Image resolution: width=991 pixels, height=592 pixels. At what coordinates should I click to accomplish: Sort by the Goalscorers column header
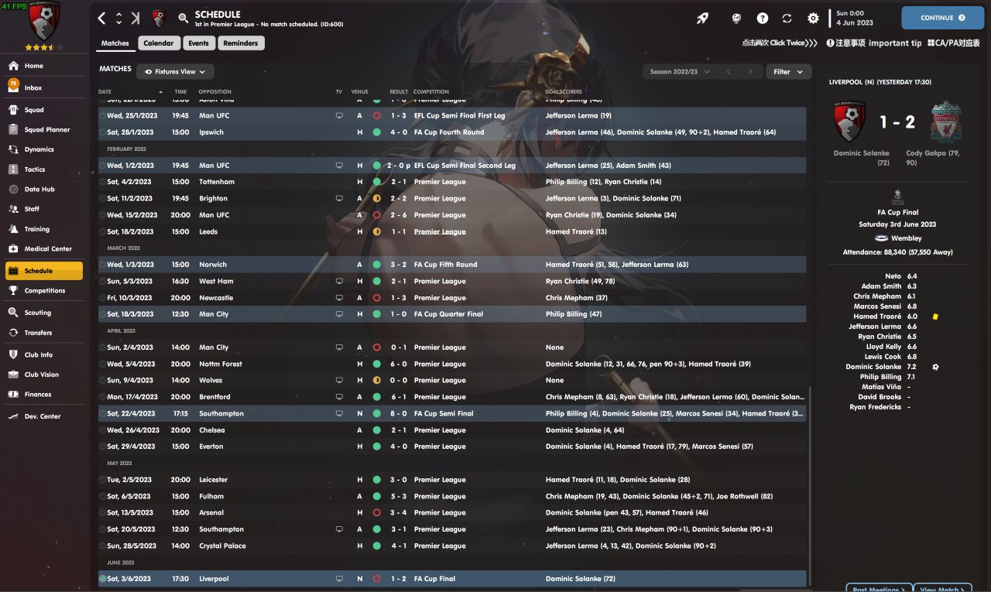point(563,92)
